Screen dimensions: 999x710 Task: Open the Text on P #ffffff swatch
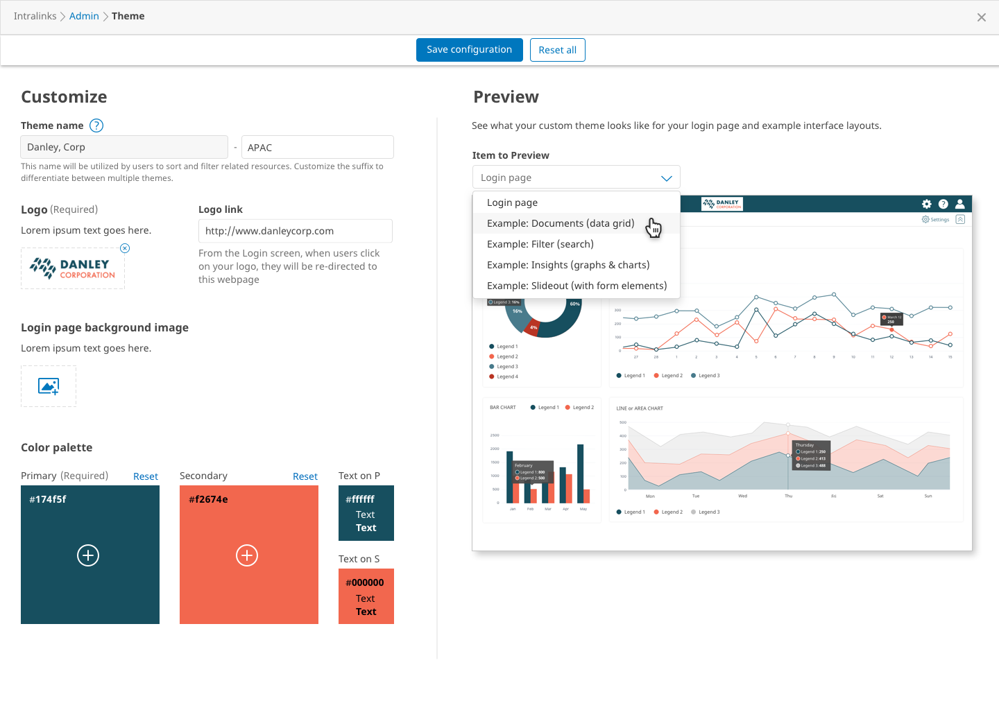[366, 513]
